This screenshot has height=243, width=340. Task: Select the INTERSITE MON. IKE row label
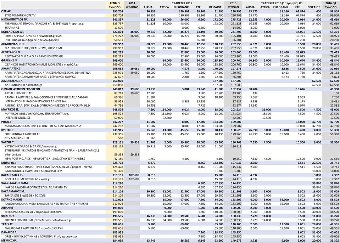(18, 118)
